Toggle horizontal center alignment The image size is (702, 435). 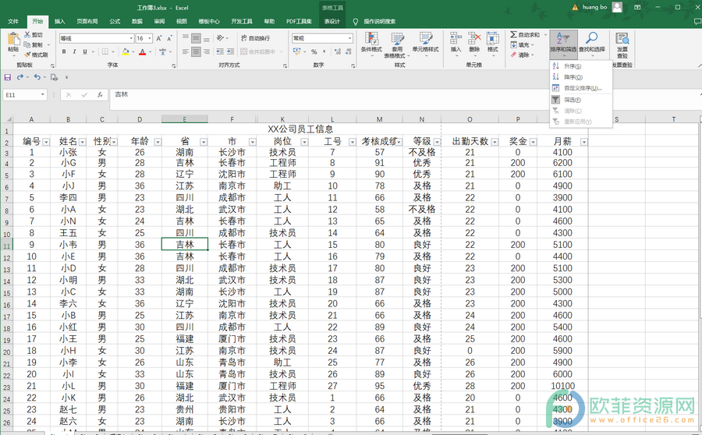tap(196, 51)
